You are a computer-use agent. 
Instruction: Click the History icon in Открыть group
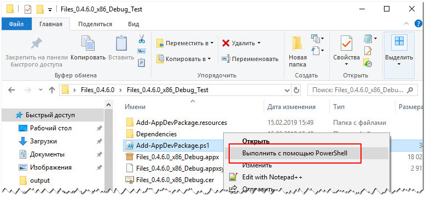(367, 63)
